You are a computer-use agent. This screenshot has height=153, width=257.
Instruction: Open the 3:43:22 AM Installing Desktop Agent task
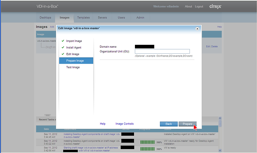[x=92, y=142]
